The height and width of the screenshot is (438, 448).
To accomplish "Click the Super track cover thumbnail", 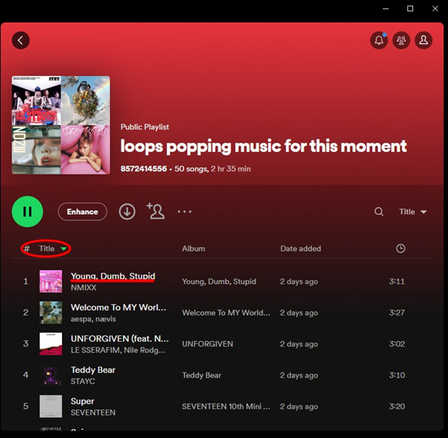I will 51,406.
